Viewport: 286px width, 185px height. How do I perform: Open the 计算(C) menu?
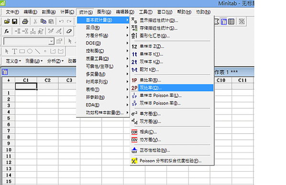(x=67, y=12)
